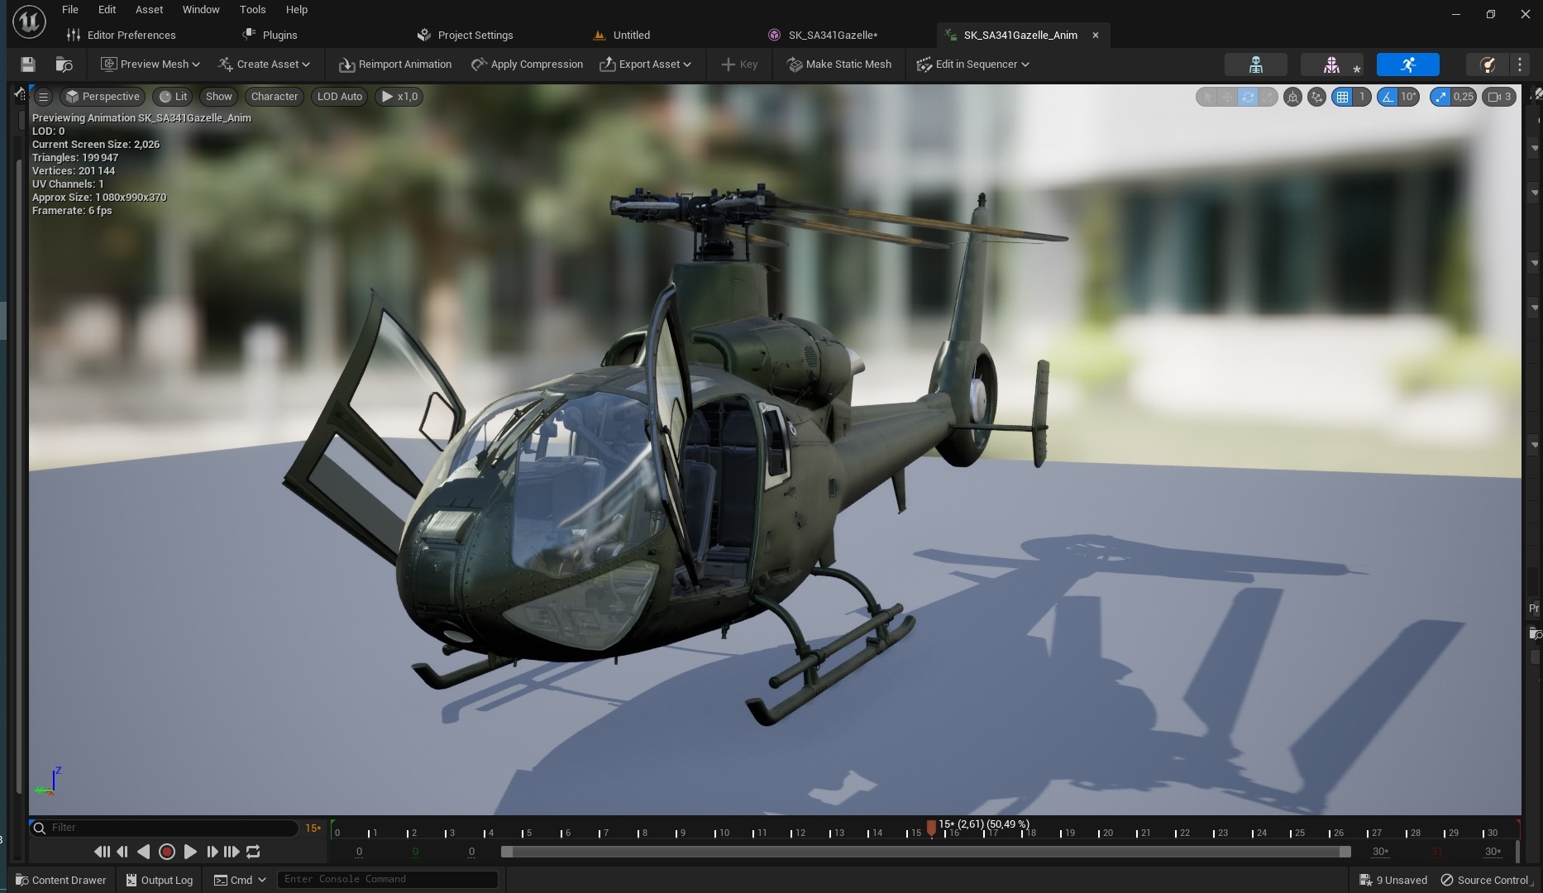
Task: Click the Save asset floppy disk icon
Action: pyautogui.click(x=27, y=64)
